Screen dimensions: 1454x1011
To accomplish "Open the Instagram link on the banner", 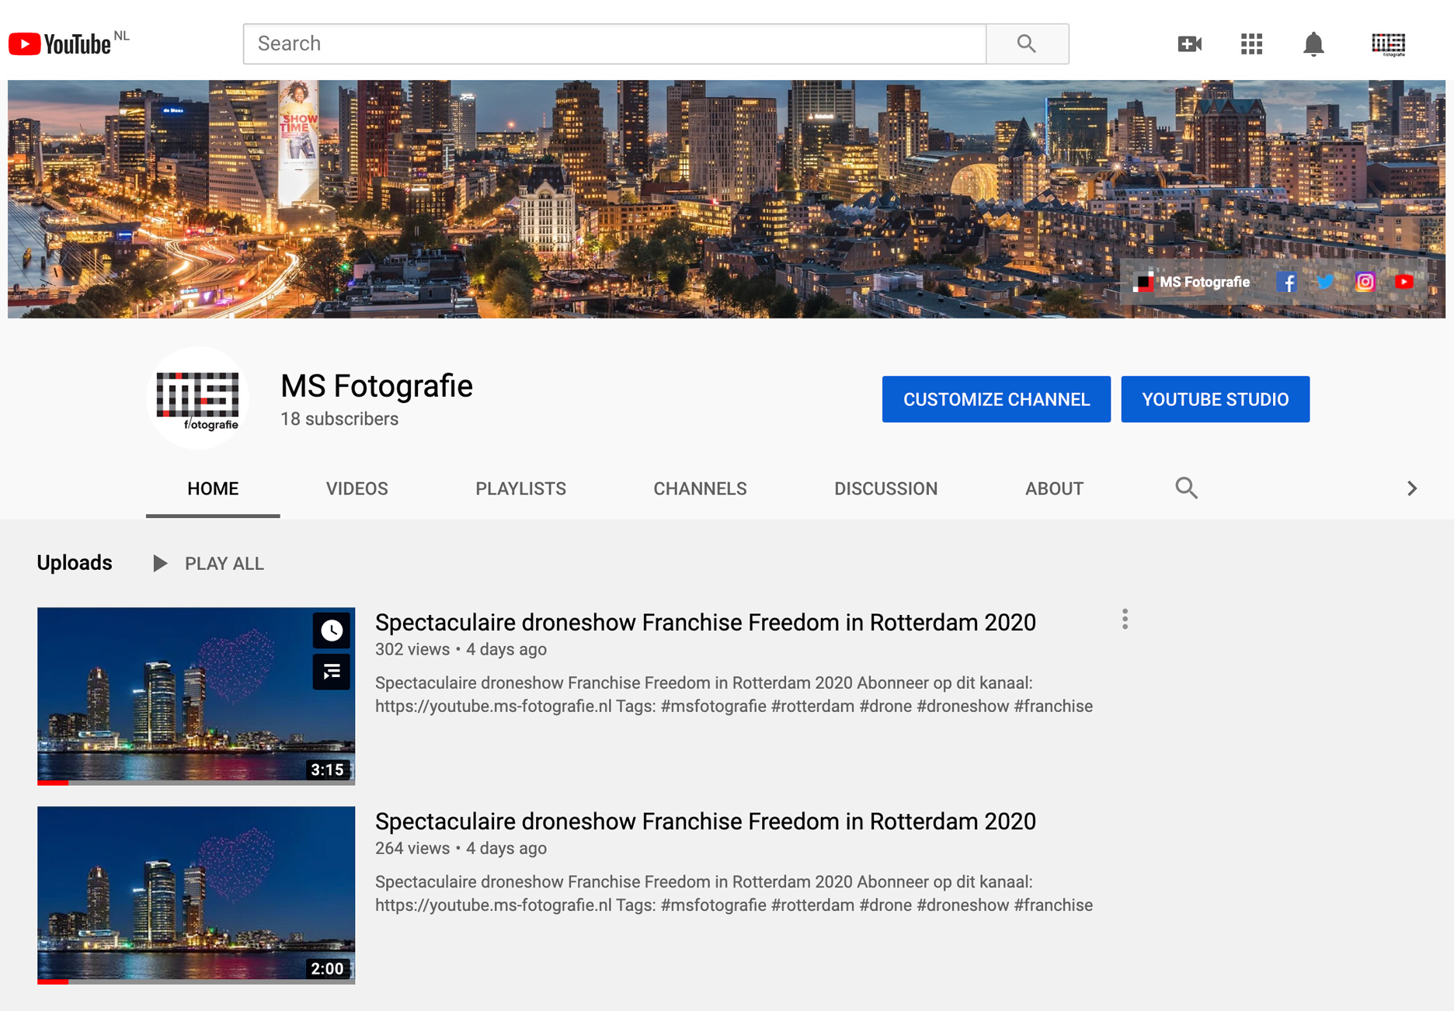I will pyautogui.click(x=1365, y=282).
